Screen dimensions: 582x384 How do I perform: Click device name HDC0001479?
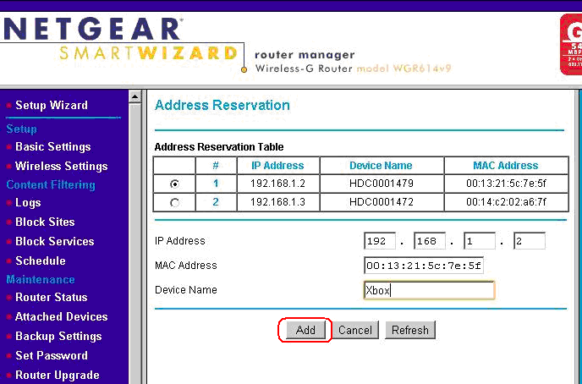click(x=382, y=184)
